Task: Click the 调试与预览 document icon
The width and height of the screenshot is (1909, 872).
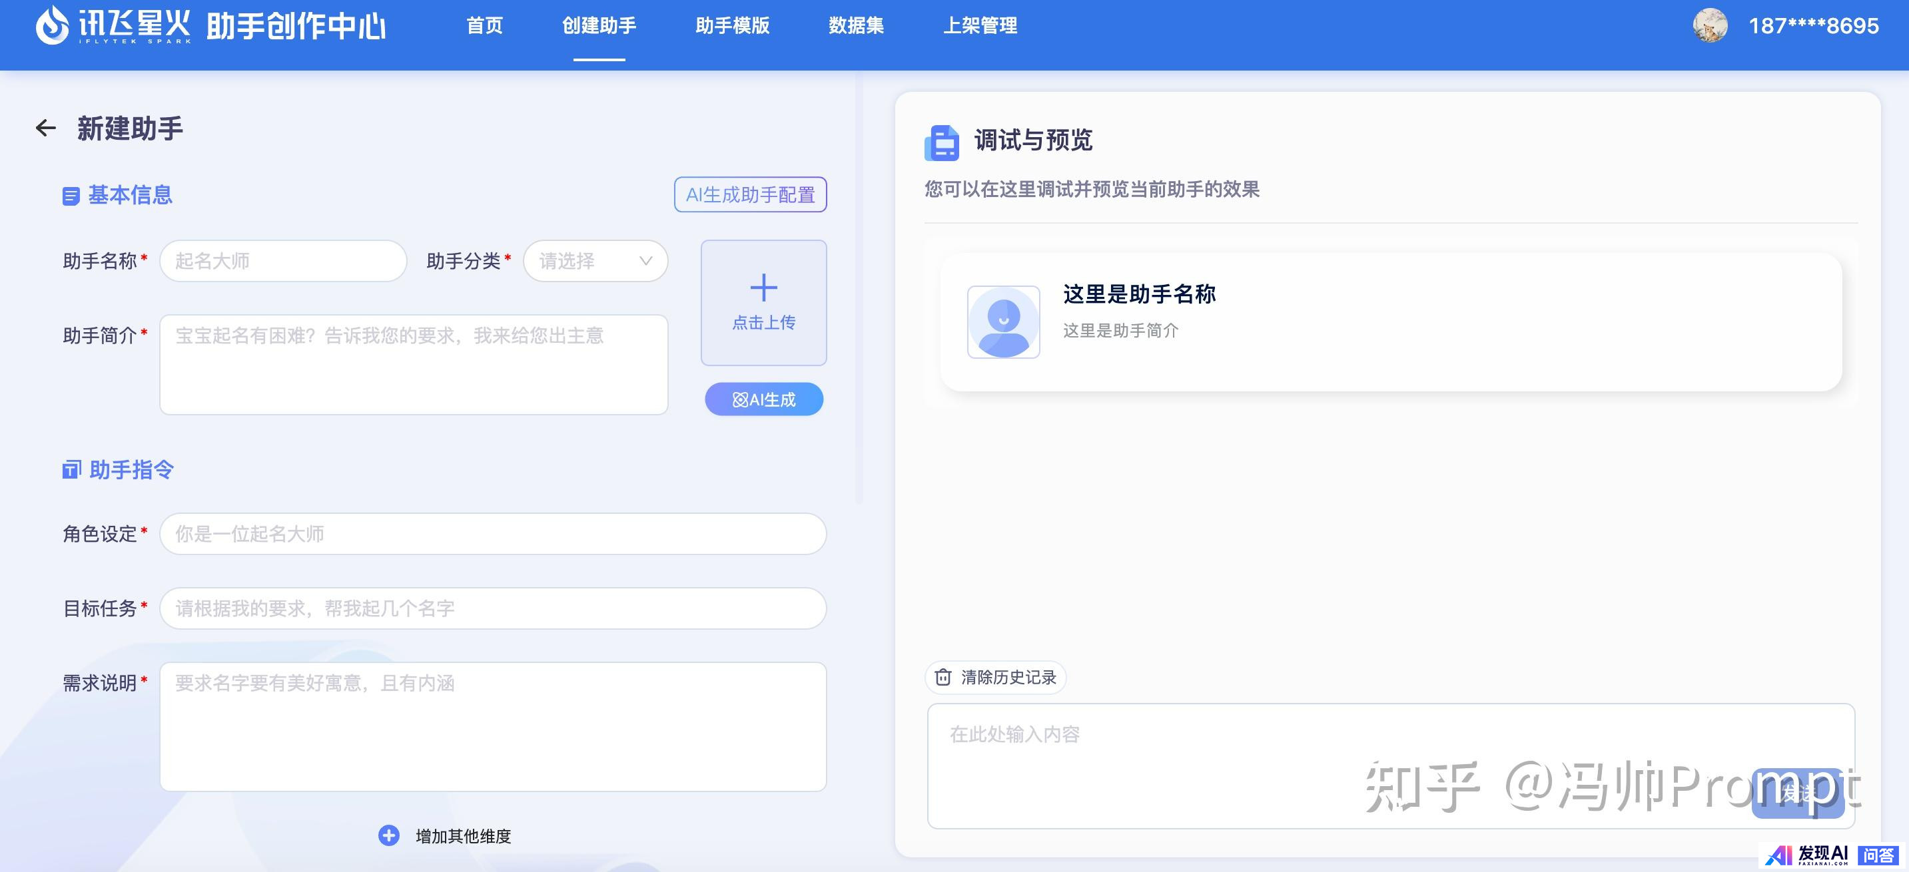Action: point(941,142)
